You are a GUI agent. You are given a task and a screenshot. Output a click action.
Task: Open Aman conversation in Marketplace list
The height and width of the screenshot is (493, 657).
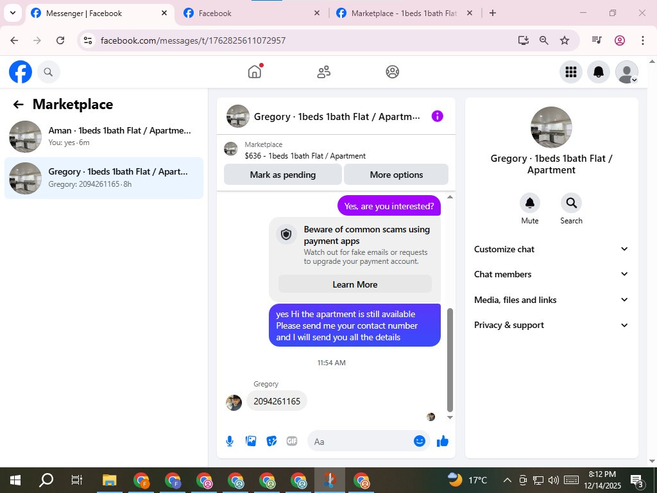[104, 136]
